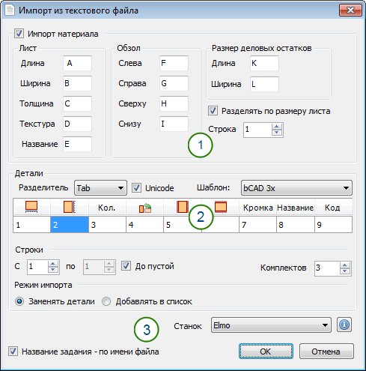Click the rotation allowed column icon
The width and height of the screenshot is (366, 371).
[x=145, y=208]
